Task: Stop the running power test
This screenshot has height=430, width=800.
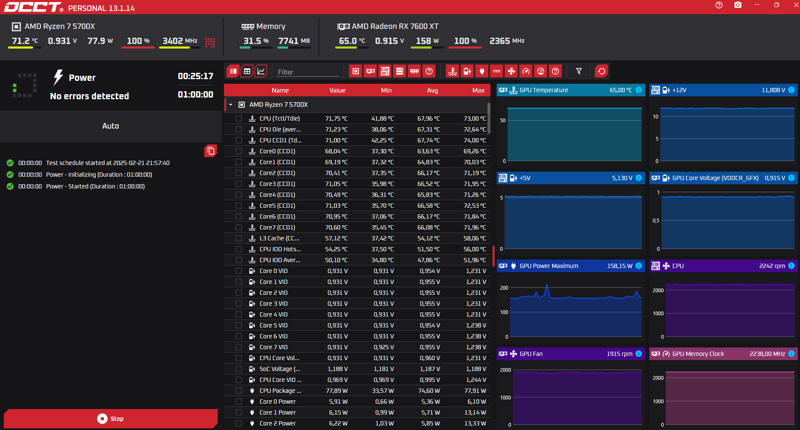Action: (x=111, y=419)
